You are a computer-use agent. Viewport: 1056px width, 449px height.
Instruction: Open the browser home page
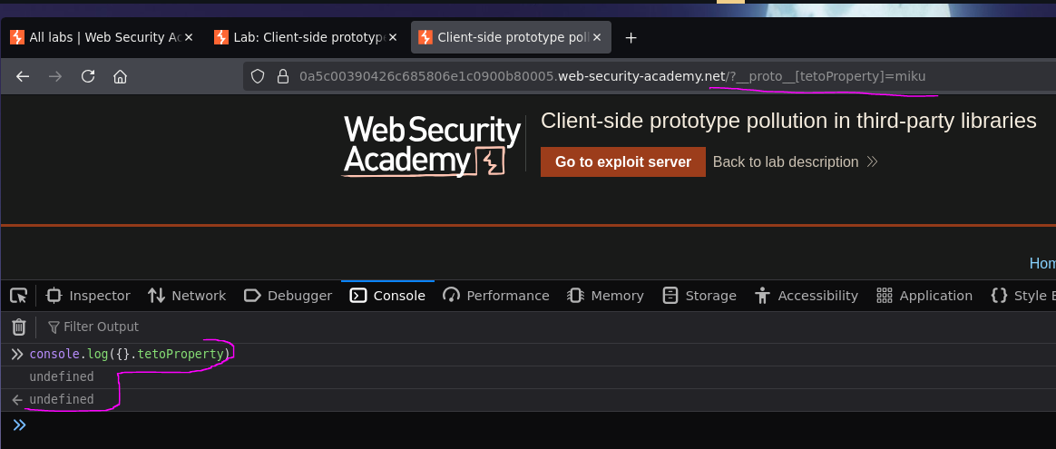(x=120, y=77)
